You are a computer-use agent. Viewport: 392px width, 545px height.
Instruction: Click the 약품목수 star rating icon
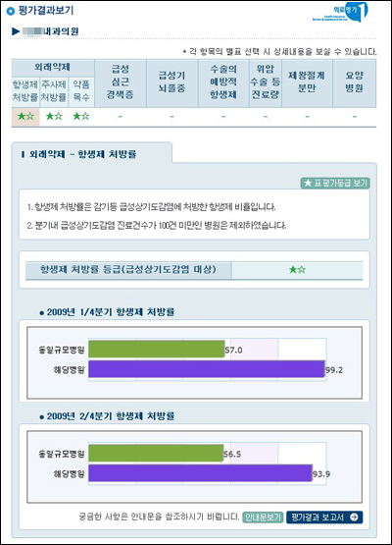(81, 116)
